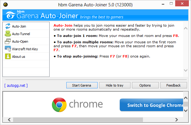Click the Auto-Tunnel people icon
The image size is (191, 125).
click(x=8, y=34)
